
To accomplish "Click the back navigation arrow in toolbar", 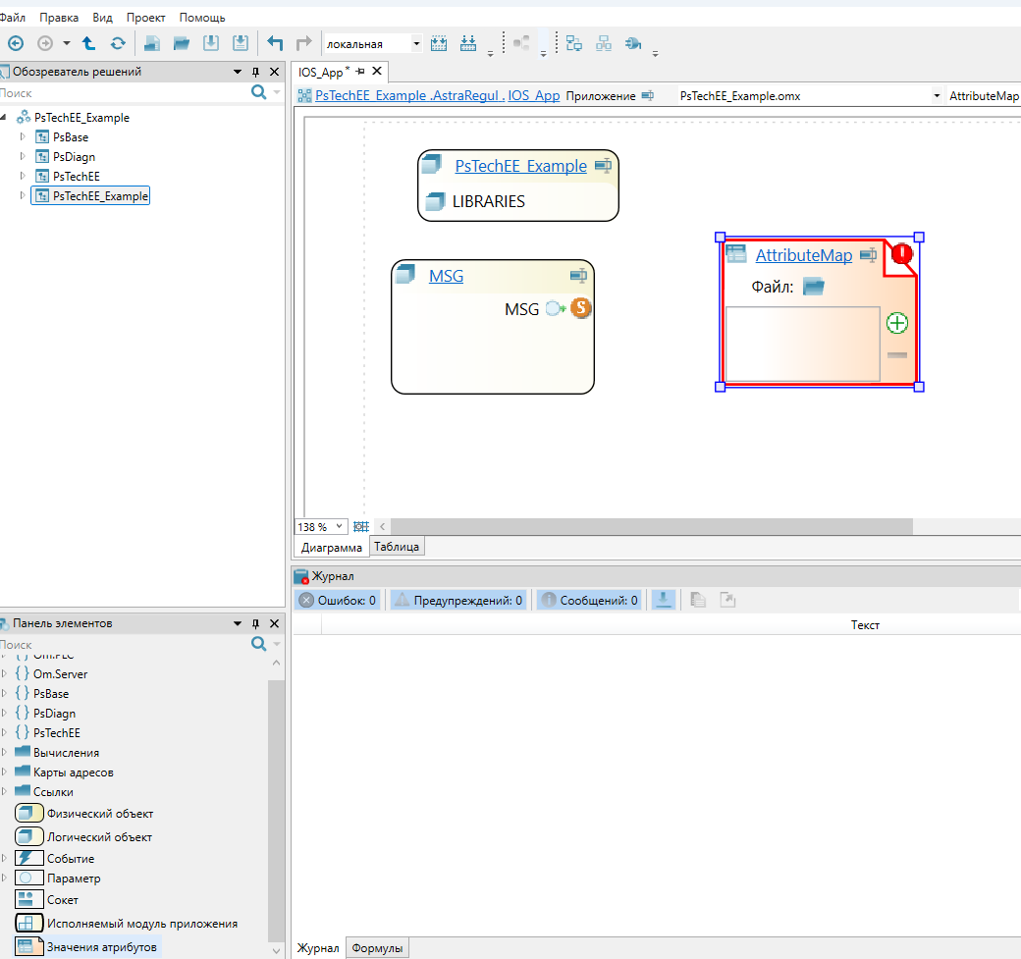I will [15, 43].
